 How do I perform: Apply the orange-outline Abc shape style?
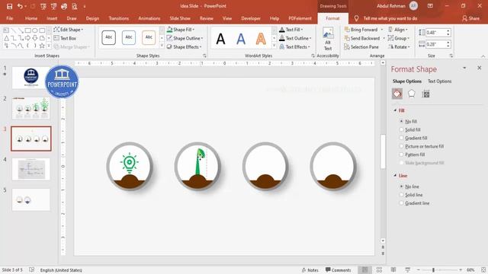point(149,37)
